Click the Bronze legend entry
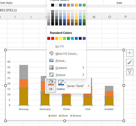 [x=76, y=116]
